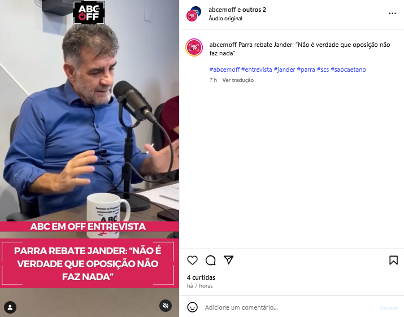
Task: Open emoji picker in comment box
Action: [x=193, y=307]
